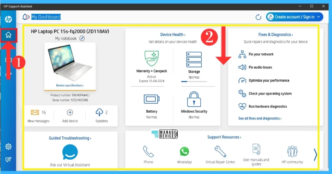Open the Fixes & Diagnostics section link
The width and height of the screenshot is (332, 174).
coord(276,35)
